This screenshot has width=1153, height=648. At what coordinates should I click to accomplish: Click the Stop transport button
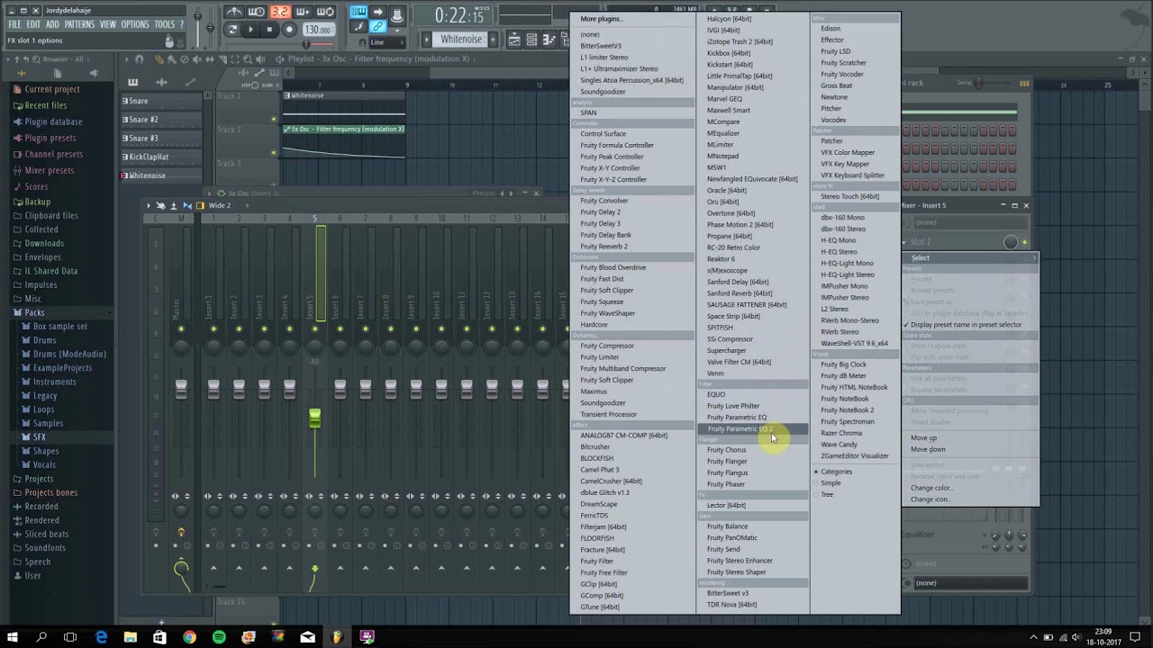pyautogui.click(x=269, y=30)
